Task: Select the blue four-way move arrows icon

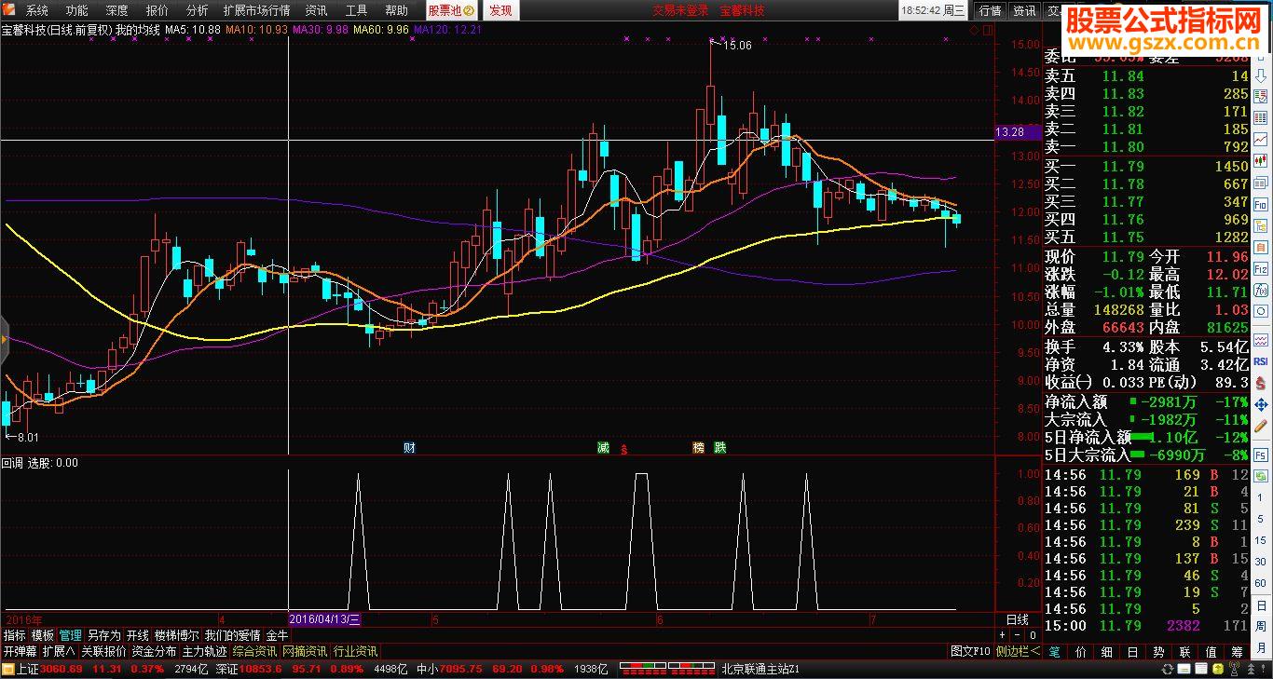Action: pos(1261,404)
